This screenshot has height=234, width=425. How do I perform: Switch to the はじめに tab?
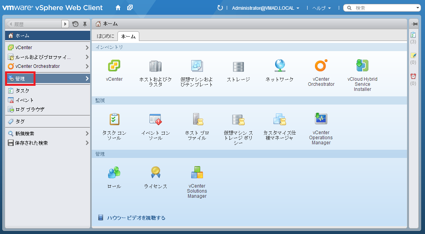click(x=105, y=36)
